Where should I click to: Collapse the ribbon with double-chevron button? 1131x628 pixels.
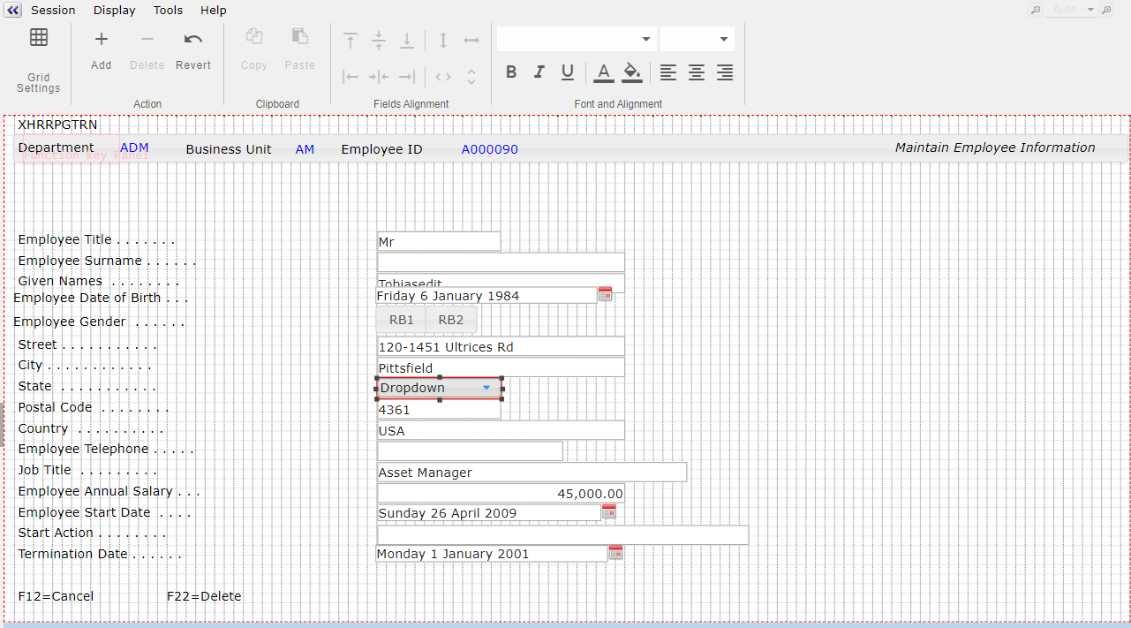point(12,11)
